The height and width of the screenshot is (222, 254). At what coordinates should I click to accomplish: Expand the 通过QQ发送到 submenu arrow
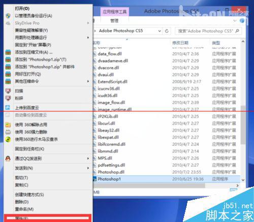[x=88, y=158]
